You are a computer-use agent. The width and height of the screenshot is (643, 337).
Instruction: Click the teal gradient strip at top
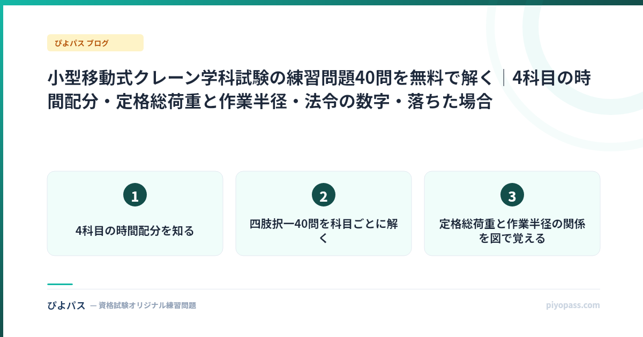click(x=322, y=3)
